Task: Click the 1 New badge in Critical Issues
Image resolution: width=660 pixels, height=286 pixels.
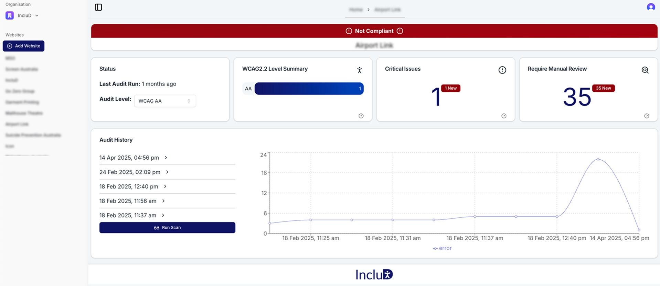Action: [450, 88]
